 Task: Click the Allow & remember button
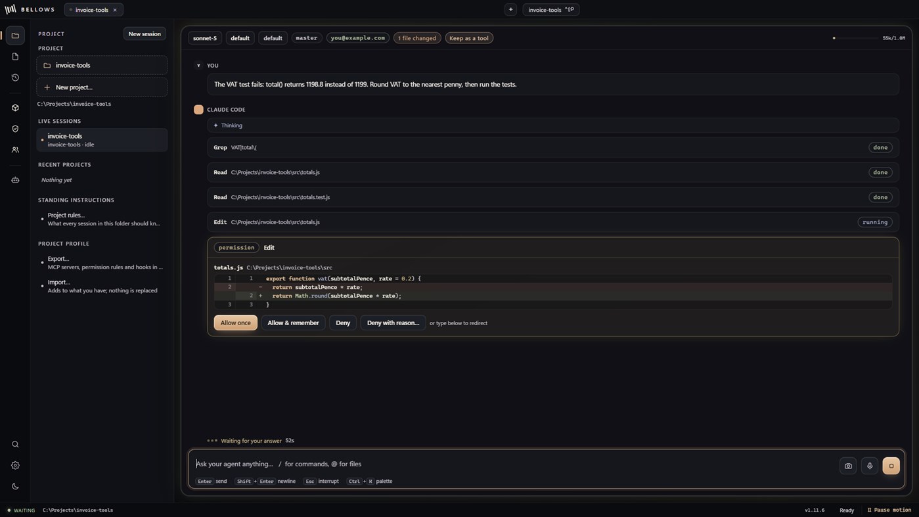(x=293, y=323)
